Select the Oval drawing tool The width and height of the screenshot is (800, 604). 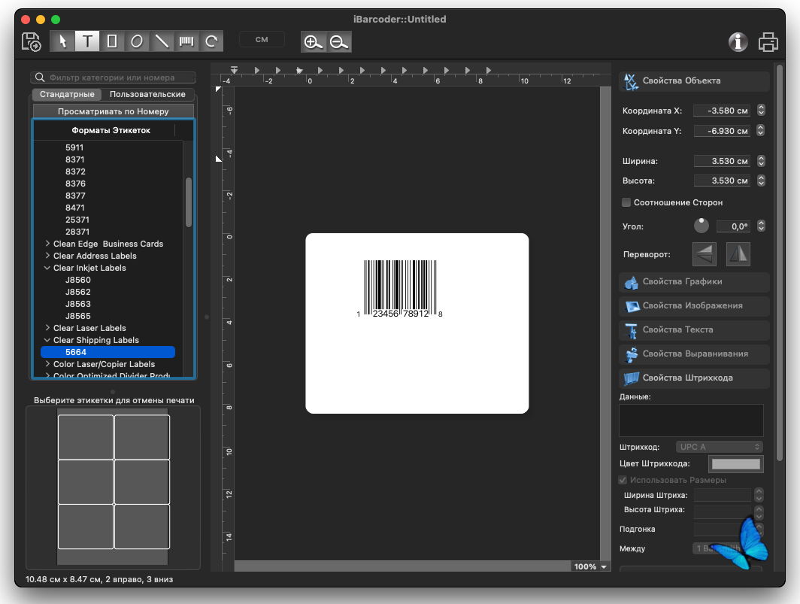pos(136,41)
